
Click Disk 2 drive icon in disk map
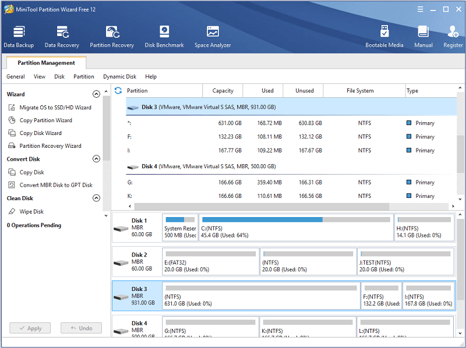click(x=121, y=263)
